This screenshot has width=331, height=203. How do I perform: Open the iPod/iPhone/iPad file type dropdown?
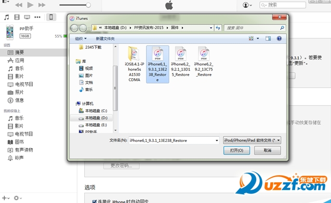point(252,140)
